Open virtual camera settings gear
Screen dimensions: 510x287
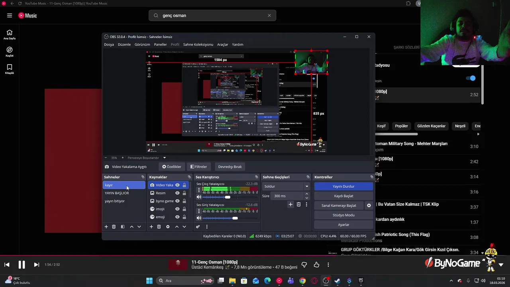(369, 206)
